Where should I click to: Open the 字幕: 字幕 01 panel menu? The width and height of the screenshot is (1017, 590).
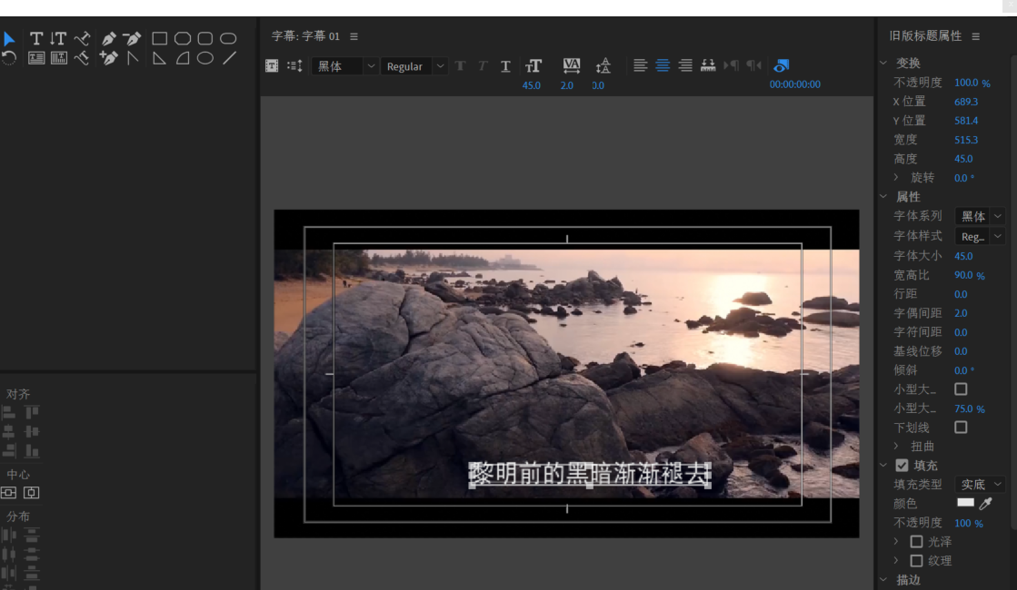[x=354, y=36]
